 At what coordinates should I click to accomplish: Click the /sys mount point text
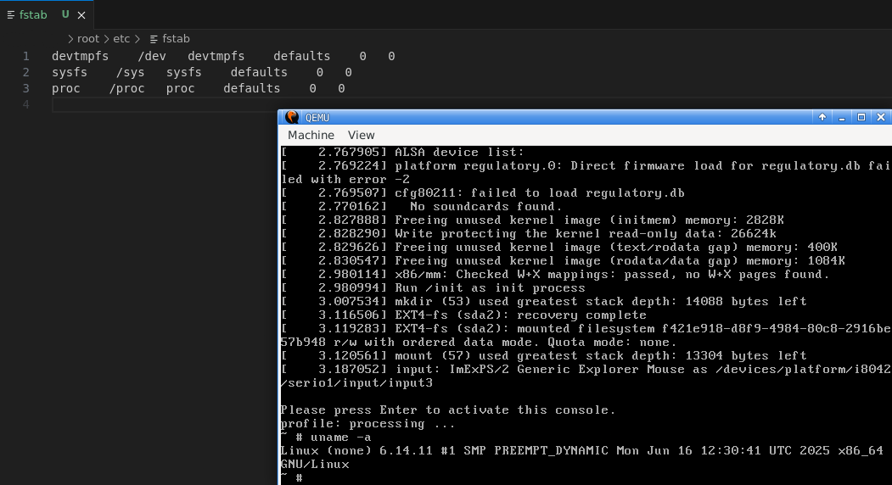pos(130,72)
